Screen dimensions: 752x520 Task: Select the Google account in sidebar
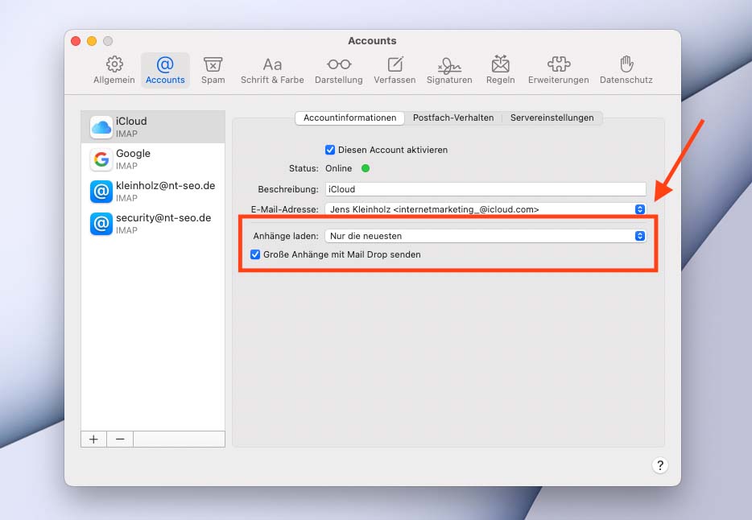[153, 159]
